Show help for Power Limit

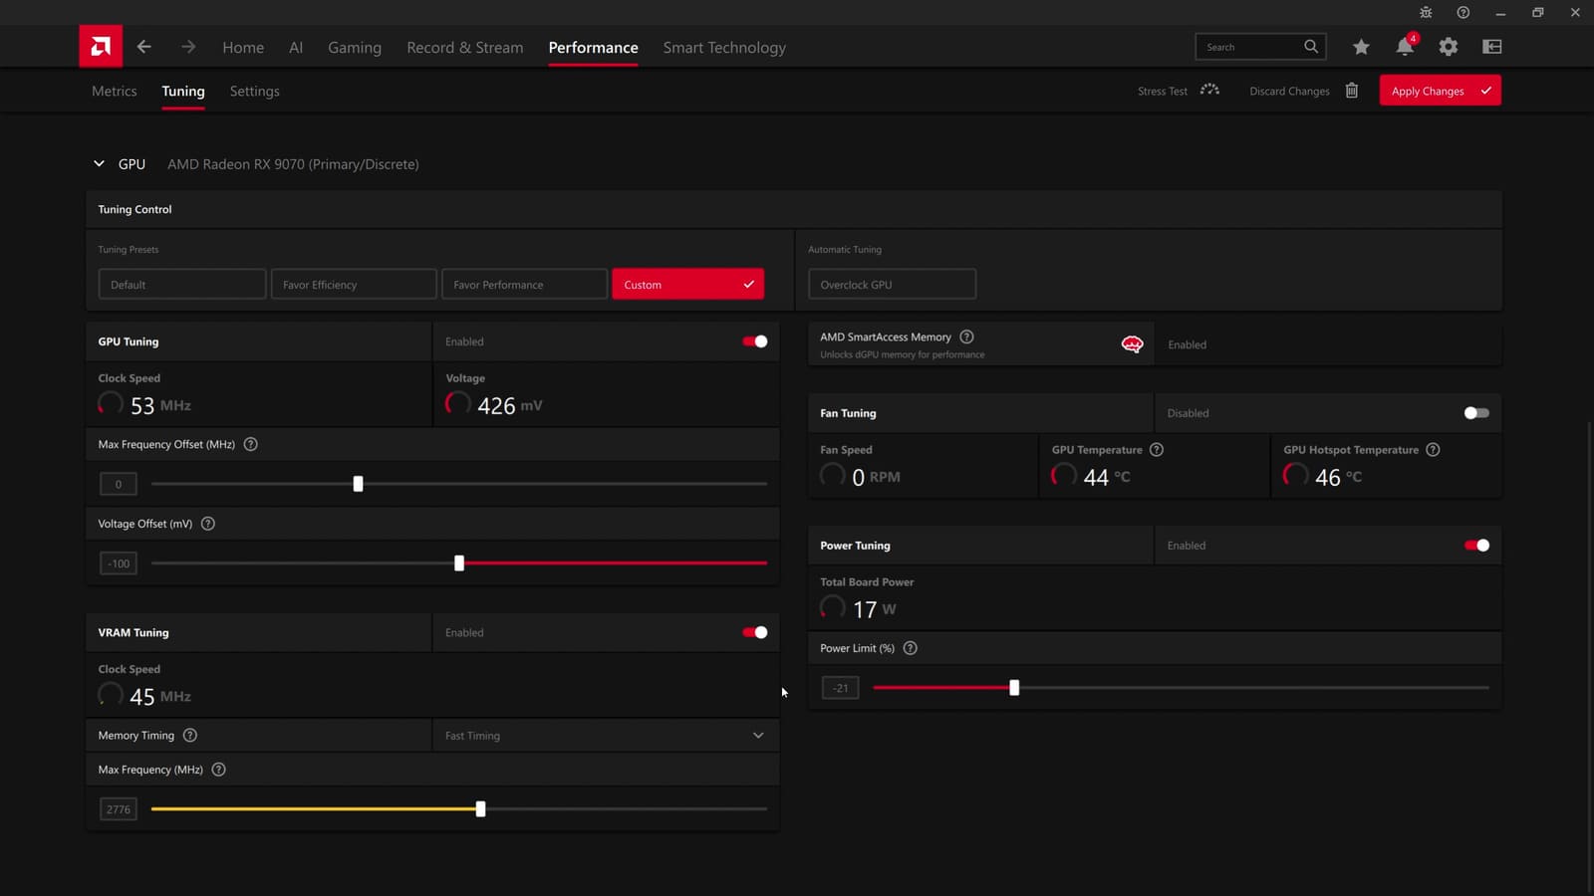point(910,648)
